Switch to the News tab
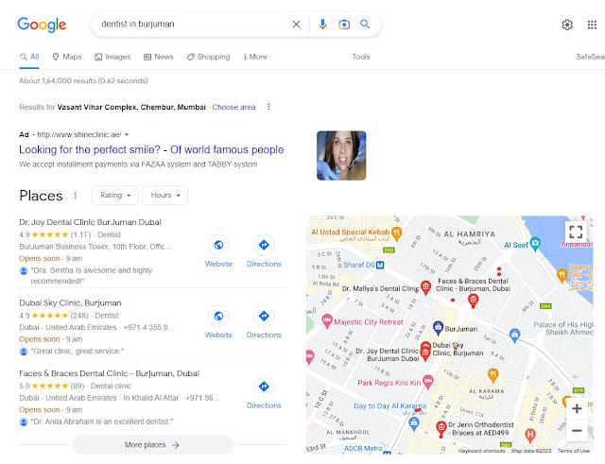Image resolution: width=605 pixels, height=464 pixels. pyautogui.click(x=159, y=57)
